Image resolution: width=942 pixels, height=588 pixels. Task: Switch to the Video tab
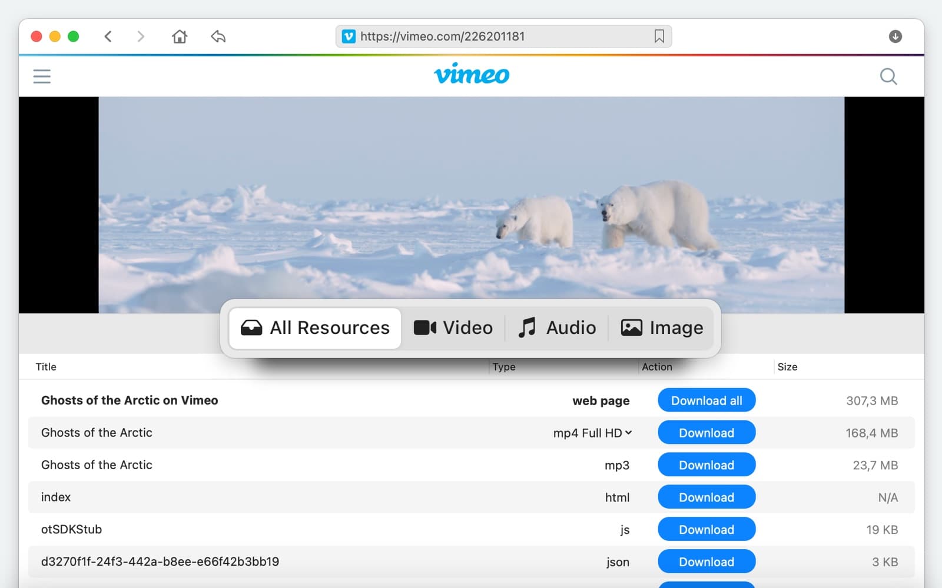point(453,328)
